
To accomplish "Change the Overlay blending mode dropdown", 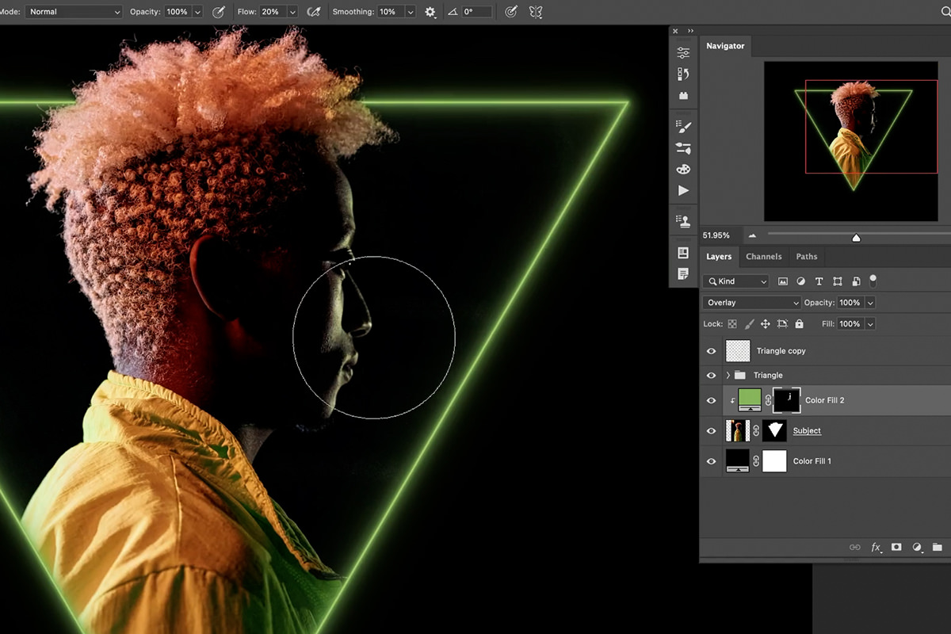I will pyautogui.click(x=750, y=302).
